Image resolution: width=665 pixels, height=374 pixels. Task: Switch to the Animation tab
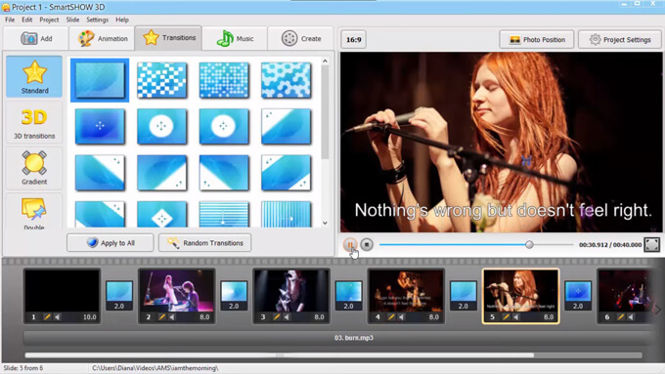(103, 38)
